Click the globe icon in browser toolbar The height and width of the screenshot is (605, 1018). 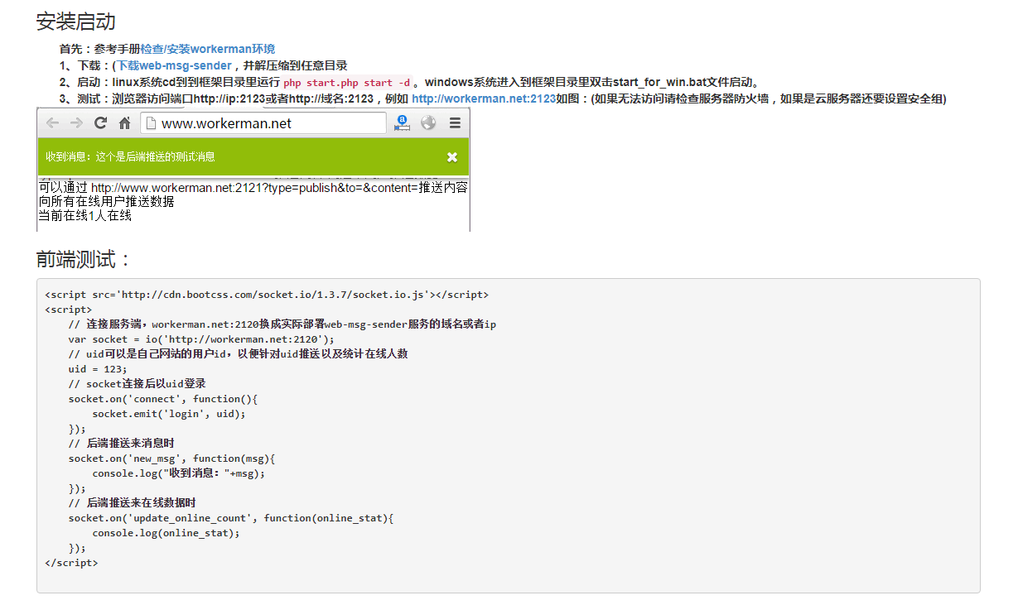428,122
